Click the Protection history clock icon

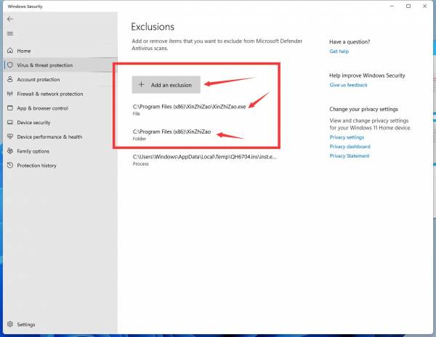click(x=10, y=165)
